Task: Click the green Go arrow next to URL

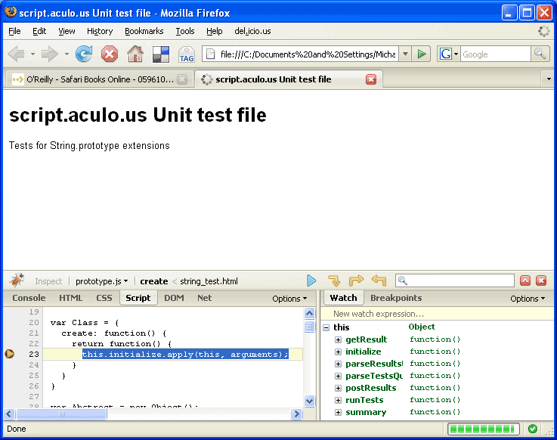Action: click(x=421, y=54)
